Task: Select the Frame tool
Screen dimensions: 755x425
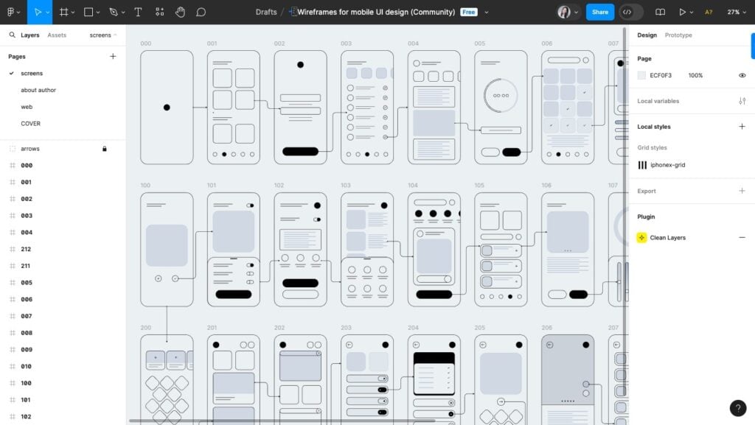Action: tap(63, 12)
